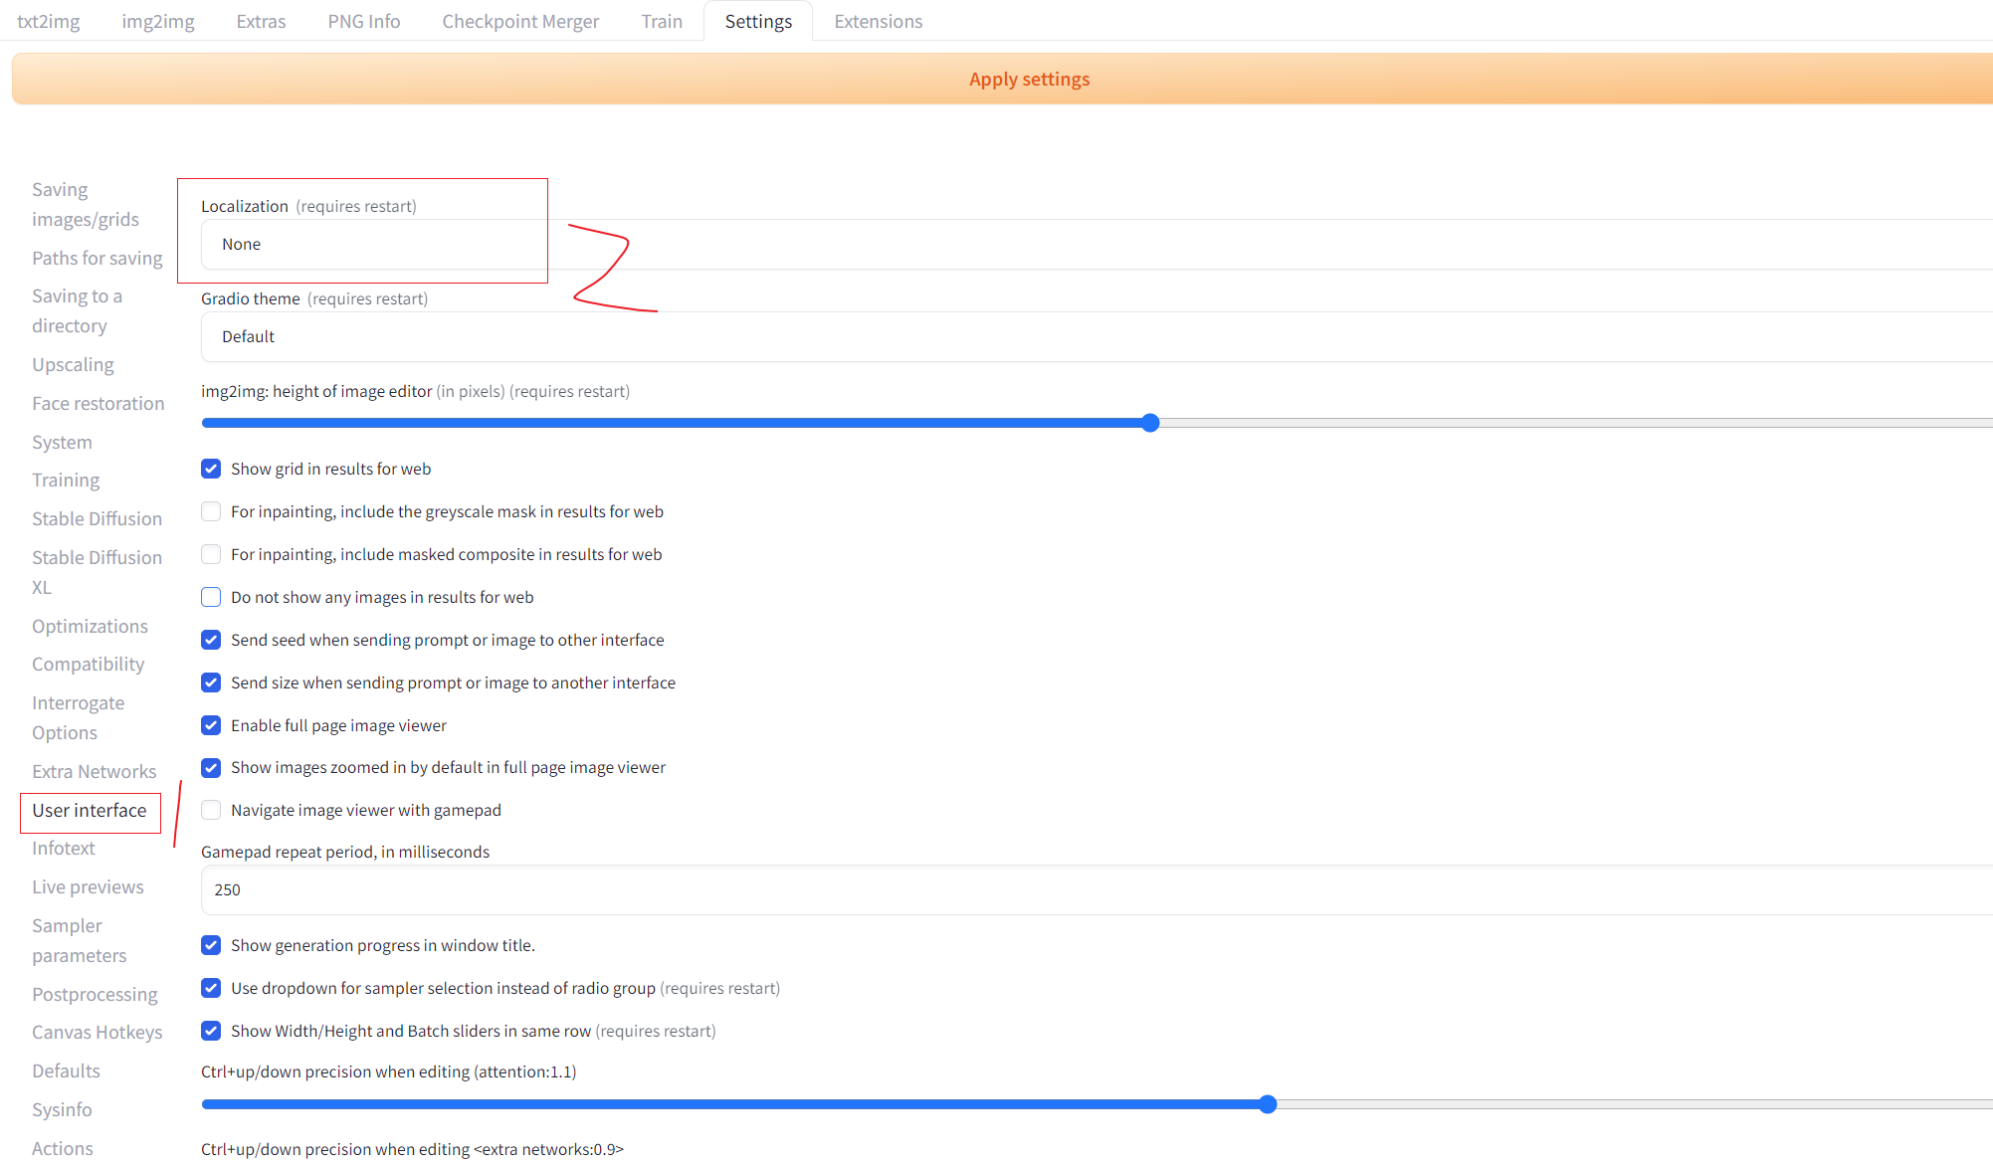Disable Enable full page image viewer
1993x1165 pixels.
pyautogui.click(x=211, y=725)
